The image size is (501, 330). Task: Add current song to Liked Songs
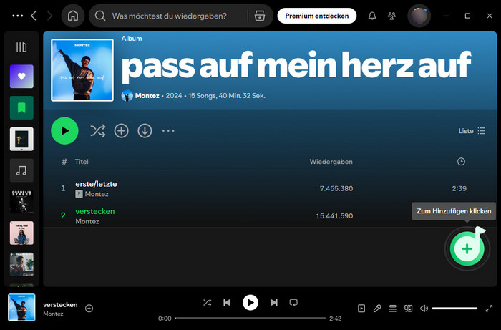(x=89, y=309)
